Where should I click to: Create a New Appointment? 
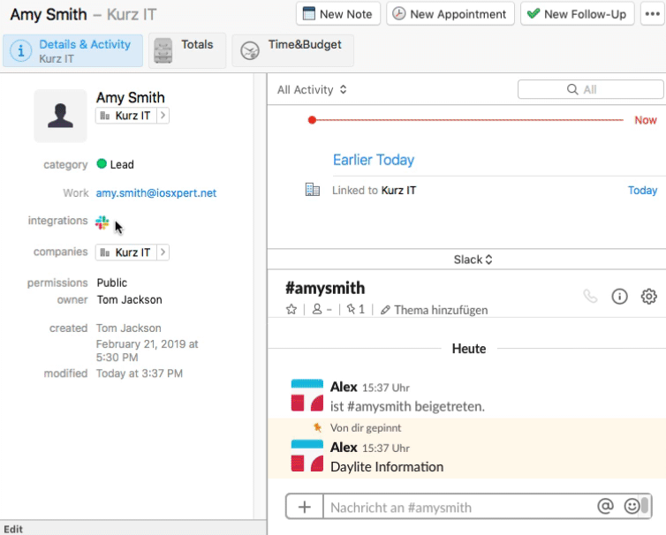point(450,14)
